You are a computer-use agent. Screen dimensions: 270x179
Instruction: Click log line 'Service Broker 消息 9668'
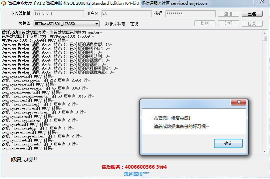tap(56, 56)
